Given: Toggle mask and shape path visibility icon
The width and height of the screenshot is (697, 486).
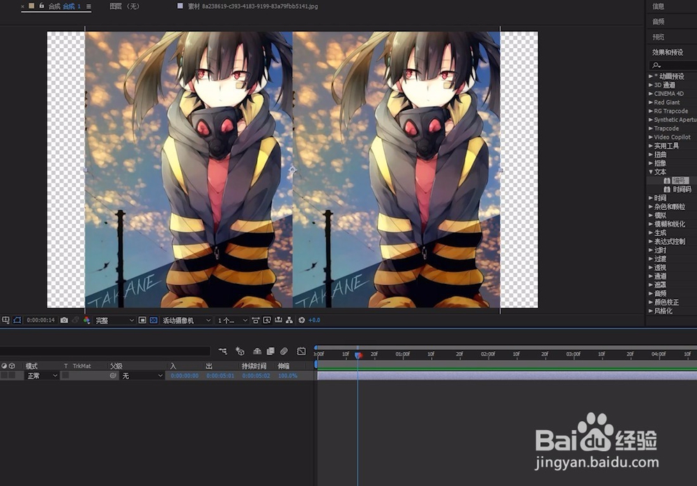Looking at the screenshot, I should 17,320.
